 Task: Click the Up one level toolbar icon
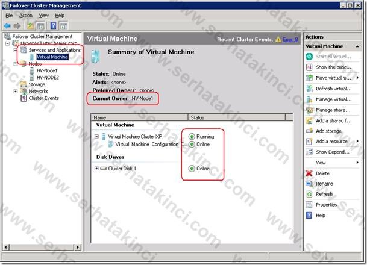30,26
